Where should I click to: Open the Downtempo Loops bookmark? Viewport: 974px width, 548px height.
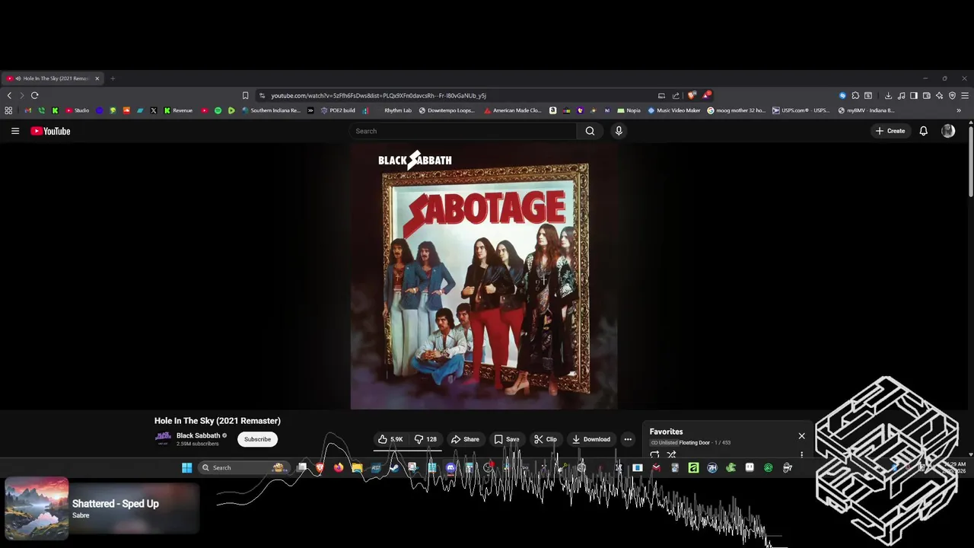pos(446,110)
